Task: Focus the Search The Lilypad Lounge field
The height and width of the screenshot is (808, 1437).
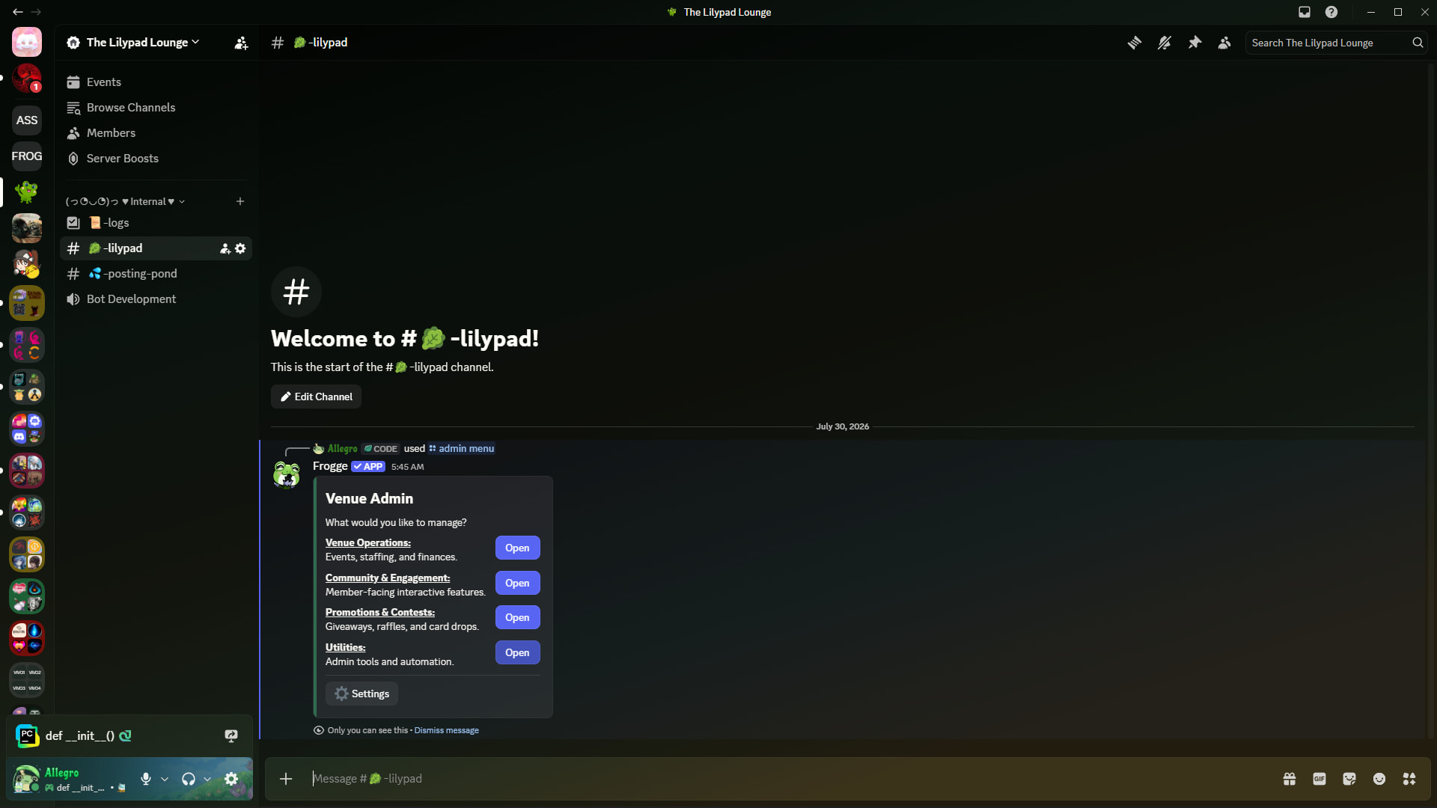Action: tap(1336, 43)
